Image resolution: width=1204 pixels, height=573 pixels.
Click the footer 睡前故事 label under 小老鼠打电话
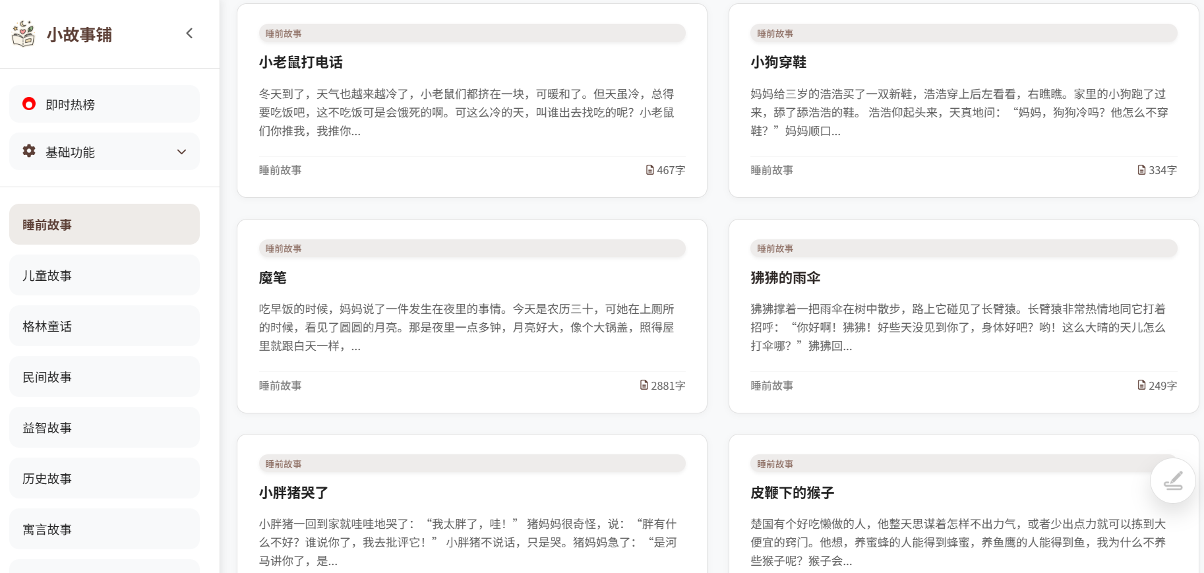[x=280, y=170]
